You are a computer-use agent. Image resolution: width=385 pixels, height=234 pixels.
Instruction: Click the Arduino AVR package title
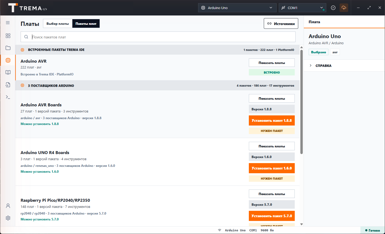coord(33,61)
